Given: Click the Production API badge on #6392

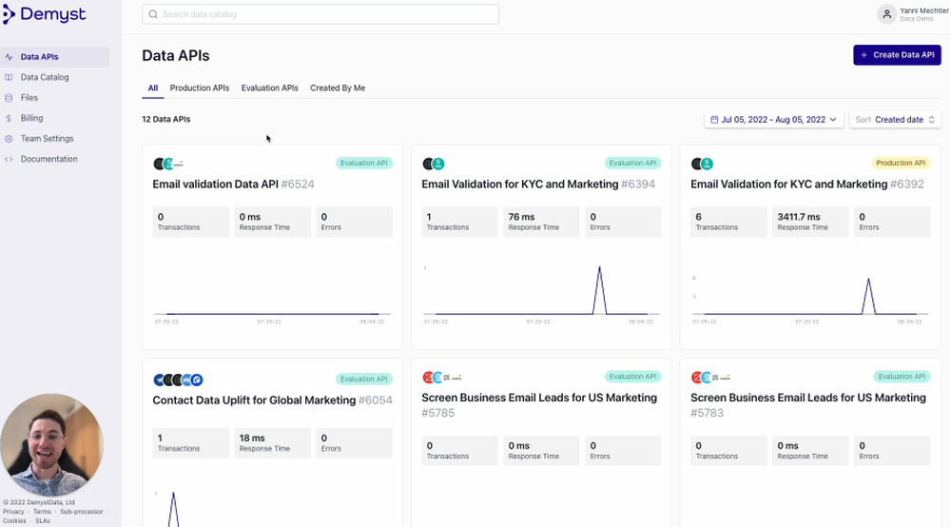Looking at the screenshot, I should (x=900, y=164).
